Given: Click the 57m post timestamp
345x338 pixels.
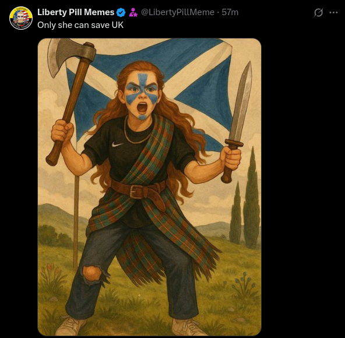Looking at the screenshot, I should 230,12.
